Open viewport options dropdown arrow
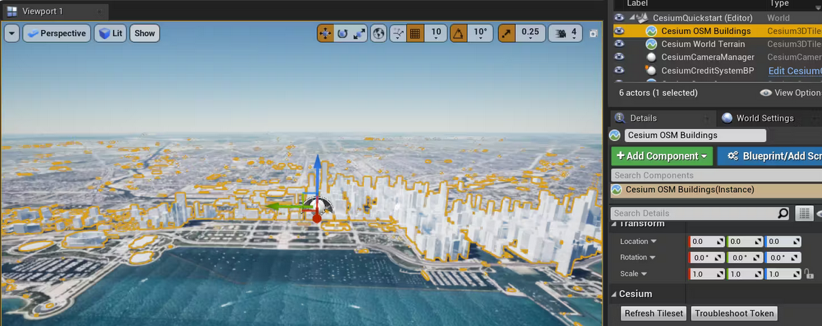 12,33
